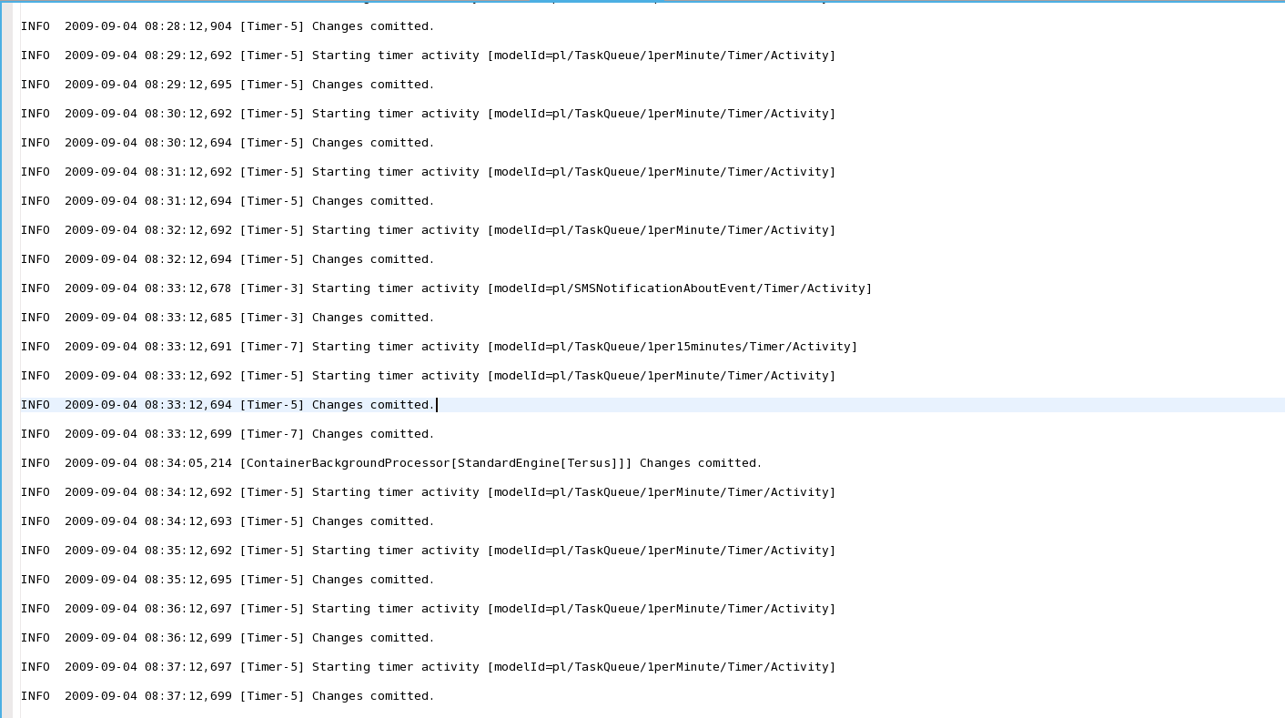Click the 08:29:12,695 Changes comitted line
Viewport: 1285px width, 718px height.
click(228, 85)
